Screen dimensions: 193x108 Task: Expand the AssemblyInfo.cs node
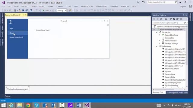pos(159,35)
